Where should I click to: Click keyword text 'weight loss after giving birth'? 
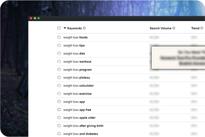[x=84, y=126]
